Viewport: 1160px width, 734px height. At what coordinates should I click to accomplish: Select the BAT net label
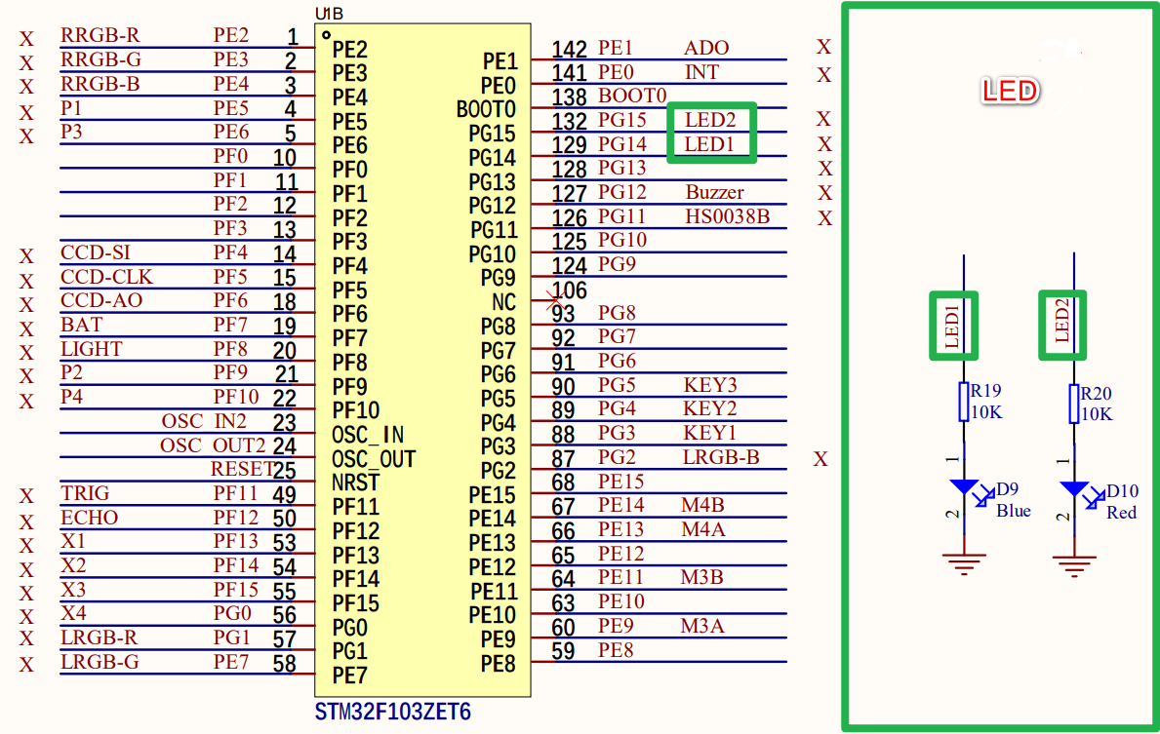click(x=81, y=325)
